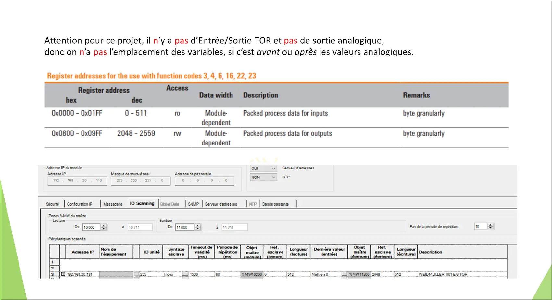This screenshot has width=552, height=300.
Task: Adjust the repetition period step spinner
Action: pyautogui.click(x=491, y=226)
